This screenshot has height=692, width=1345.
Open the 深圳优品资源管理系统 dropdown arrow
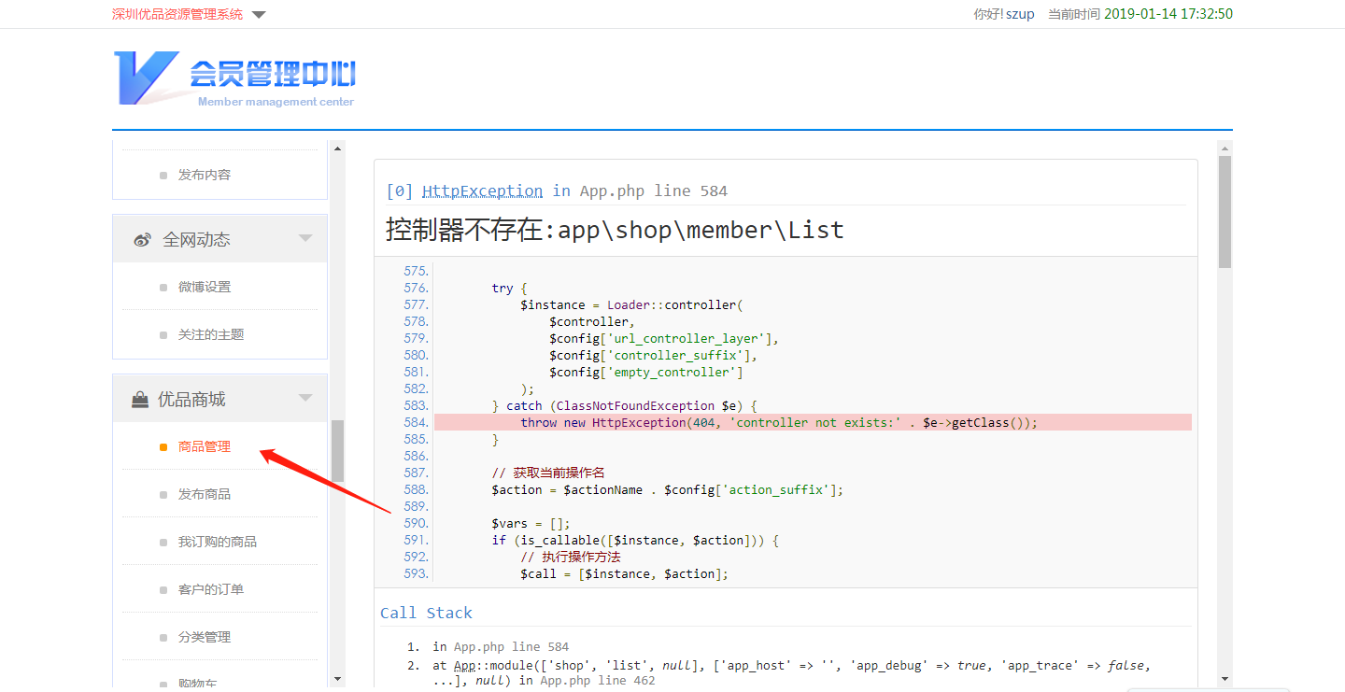pyautogui.click(x=259, y=15)
